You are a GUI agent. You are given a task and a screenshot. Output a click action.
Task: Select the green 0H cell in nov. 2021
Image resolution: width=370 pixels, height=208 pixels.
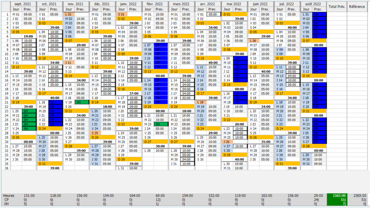pos(81,102)
